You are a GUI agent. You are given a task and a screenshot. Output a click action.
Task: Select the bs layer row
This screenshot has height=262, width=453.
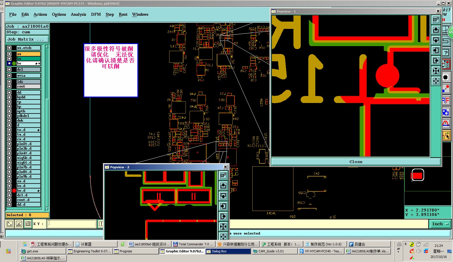click(x=28, y=59)
